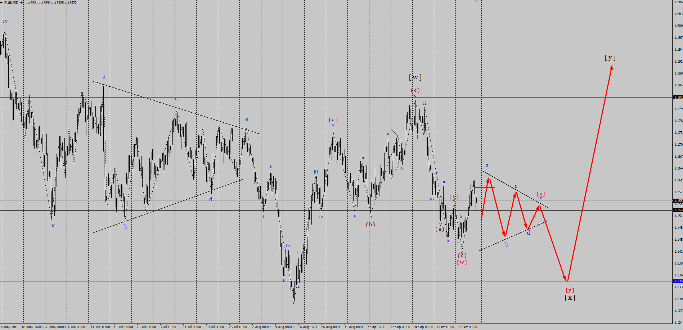Screen dimensions: 683x330
Task: Click the 1.182 price level tag
Action: click(678, 98)
